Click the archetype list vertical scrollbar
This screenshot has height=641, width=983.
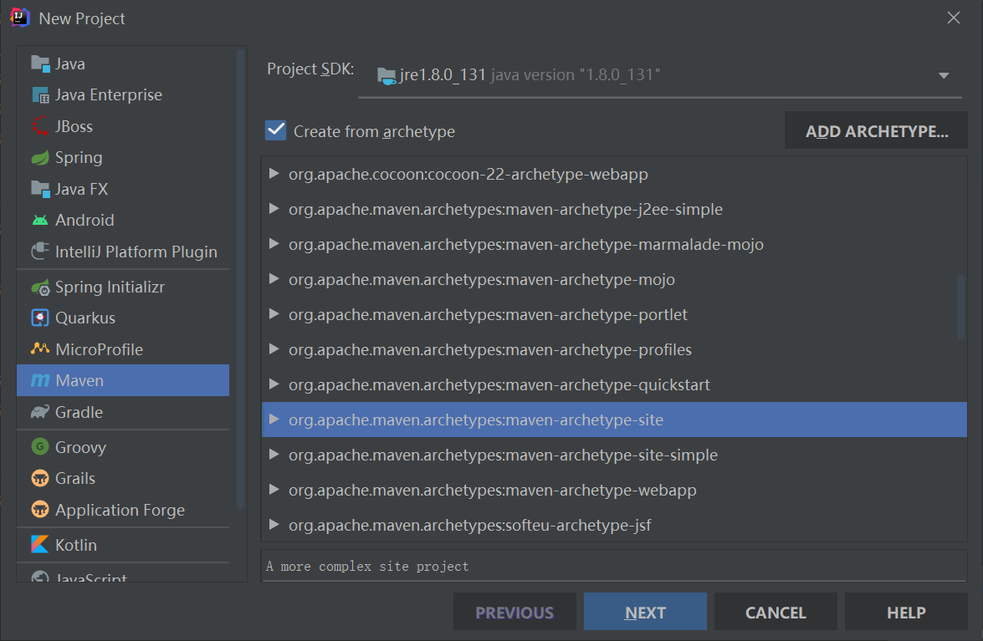960,307
